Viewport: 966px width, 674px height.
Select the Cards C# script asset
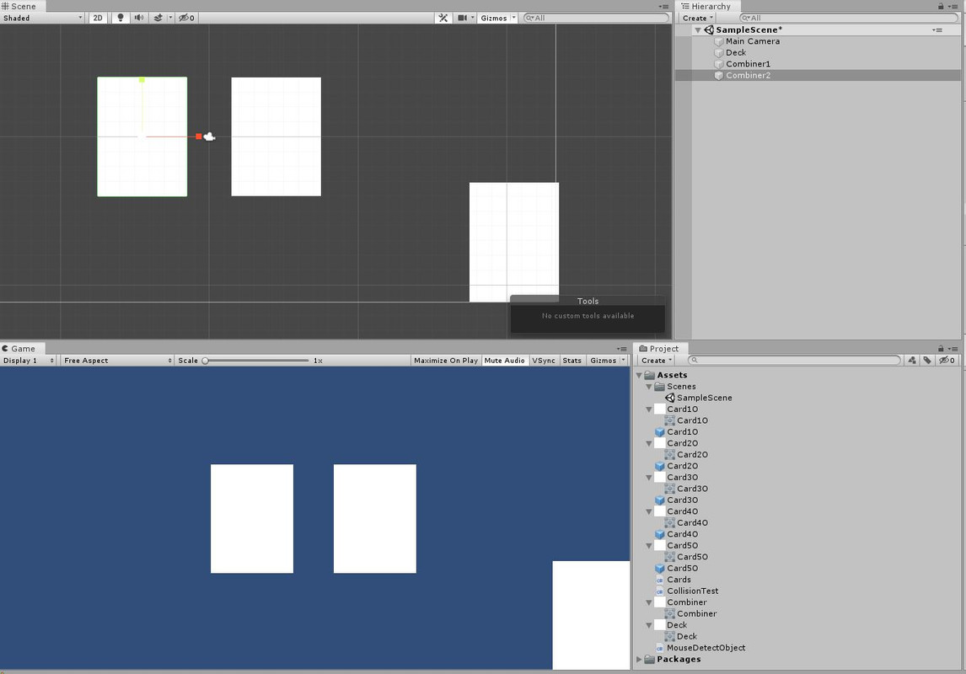coord(673,580)
